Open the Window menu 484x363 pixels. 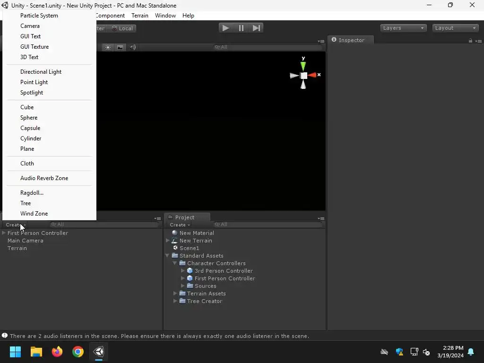pyautogui.click(x=165, y=16)
